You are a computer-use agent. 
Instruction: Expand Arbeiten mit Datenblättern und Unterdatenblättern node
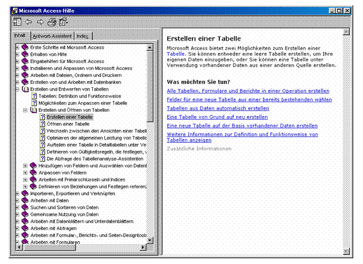(17, 222)
